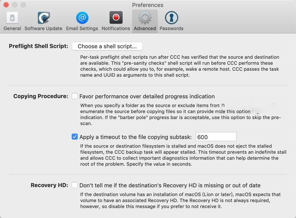The image size is (296, 218).
Task: Click the "Don't tell me if the destination's Recovery HD" label
Action: [170, 185]
